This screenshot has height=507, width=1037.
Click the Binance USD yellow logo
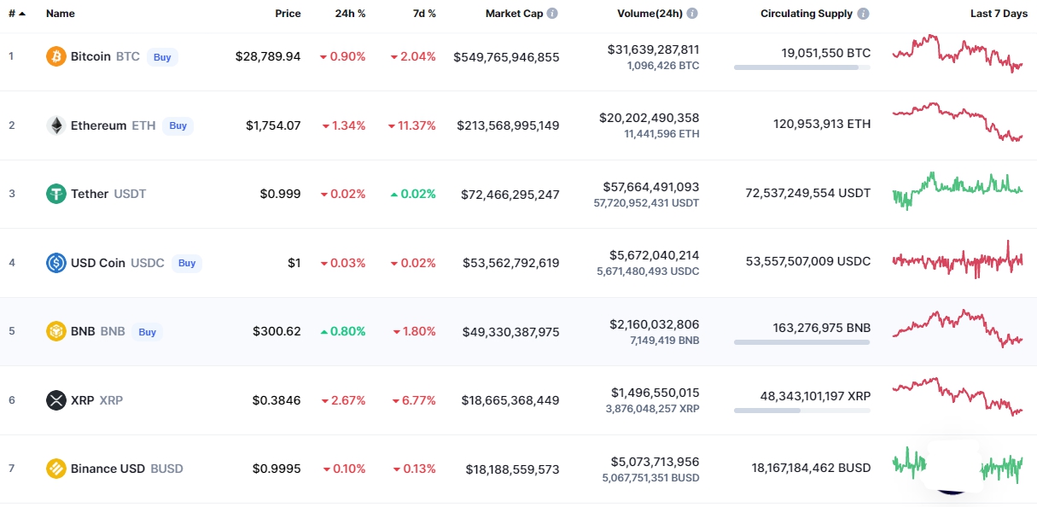click(x=55, y=469)
